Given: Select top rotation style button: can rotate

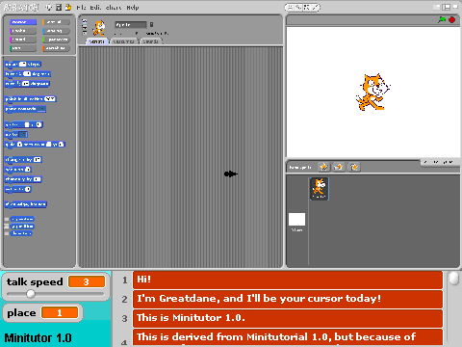Looking at the screenshot, I should pos(85,21).
